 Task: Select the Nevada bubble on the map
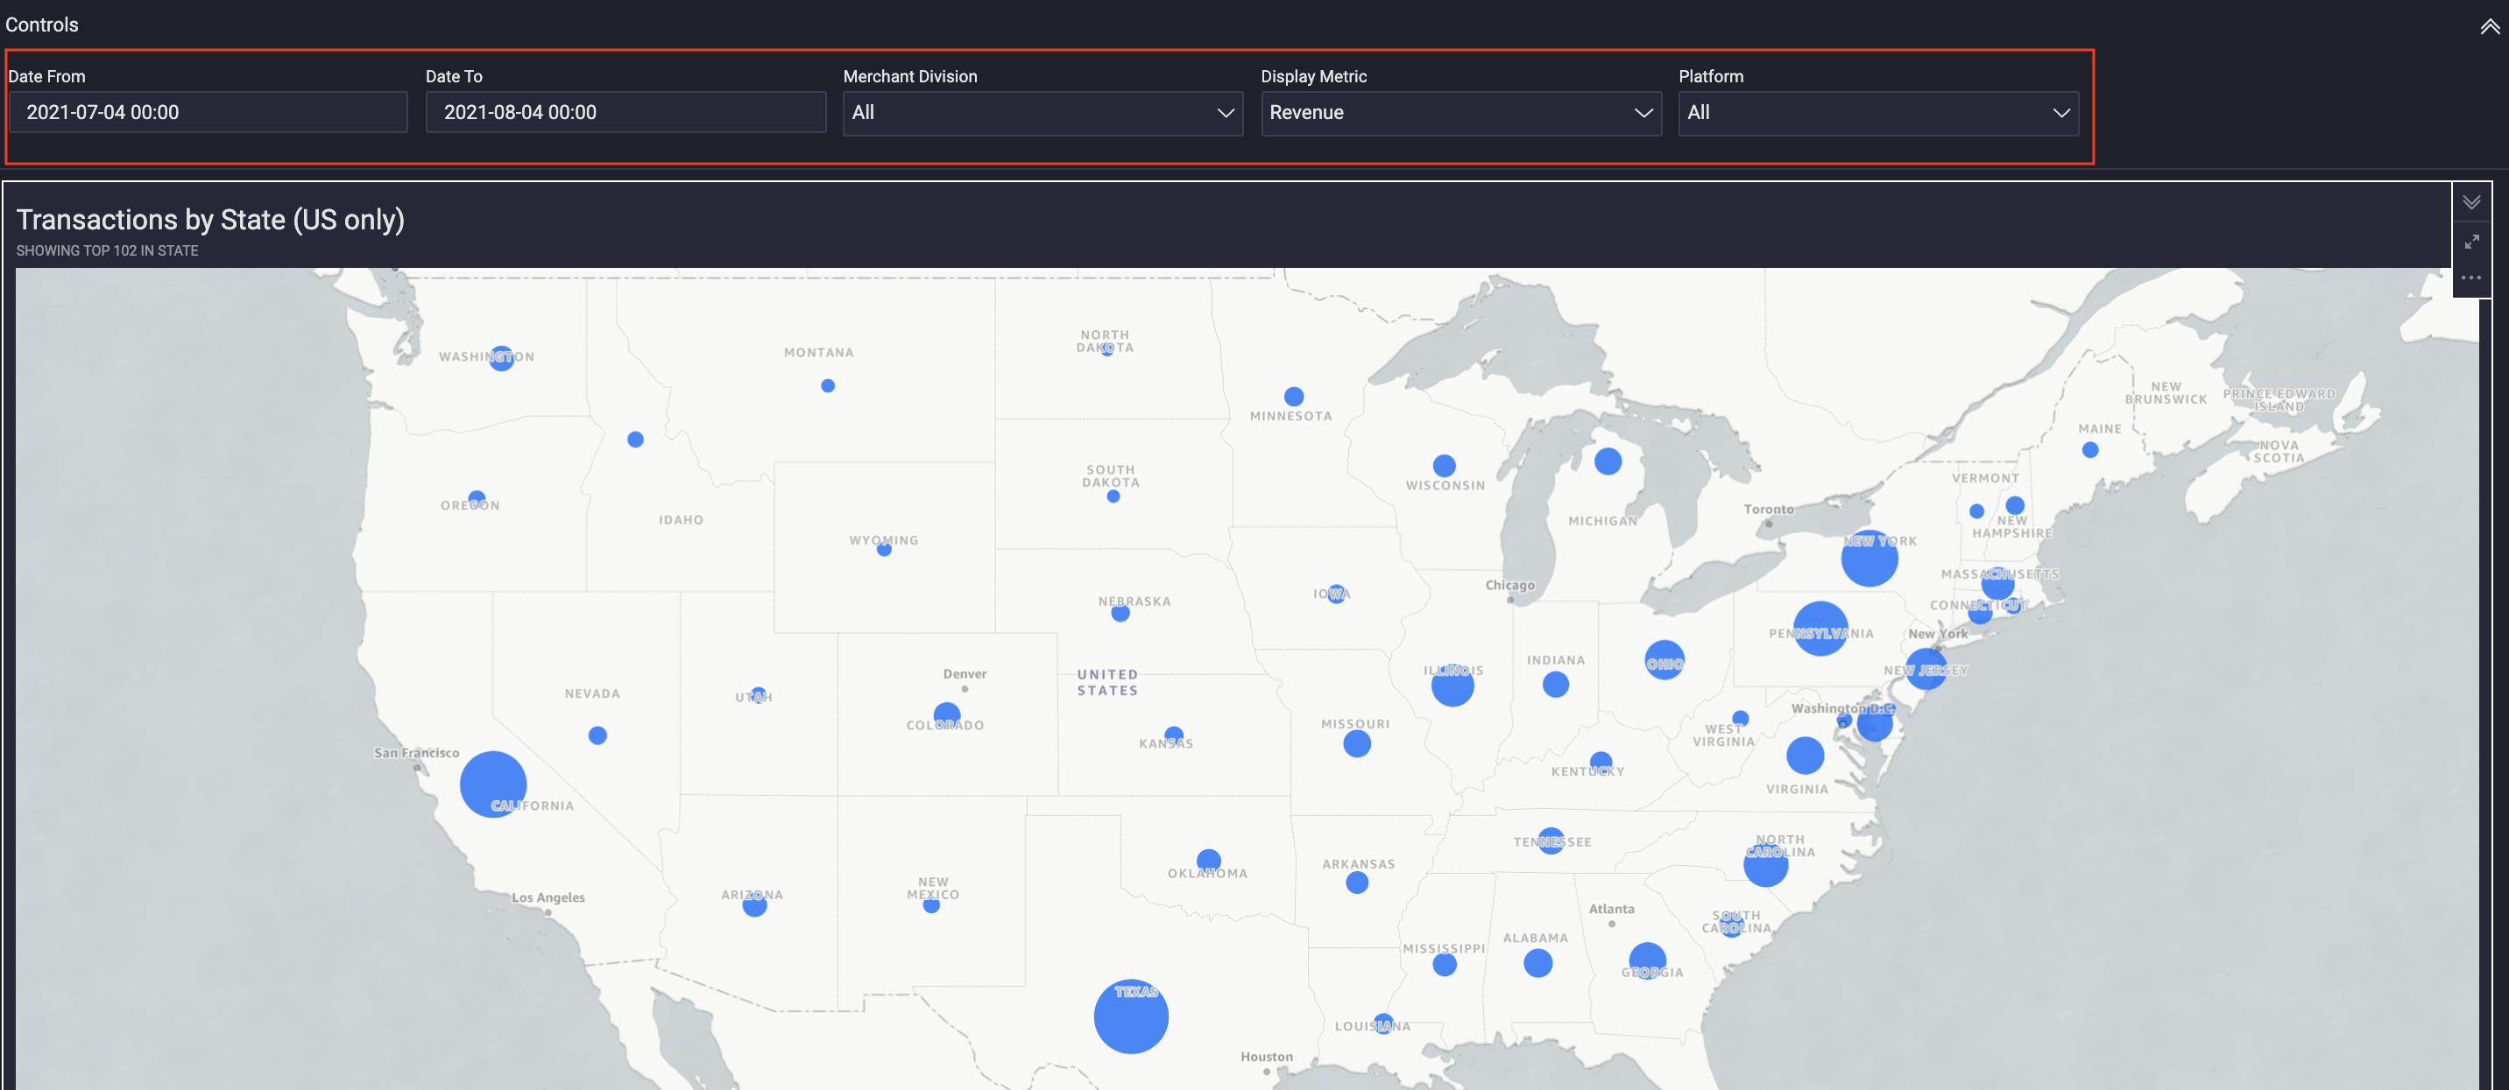click(598, 735)
